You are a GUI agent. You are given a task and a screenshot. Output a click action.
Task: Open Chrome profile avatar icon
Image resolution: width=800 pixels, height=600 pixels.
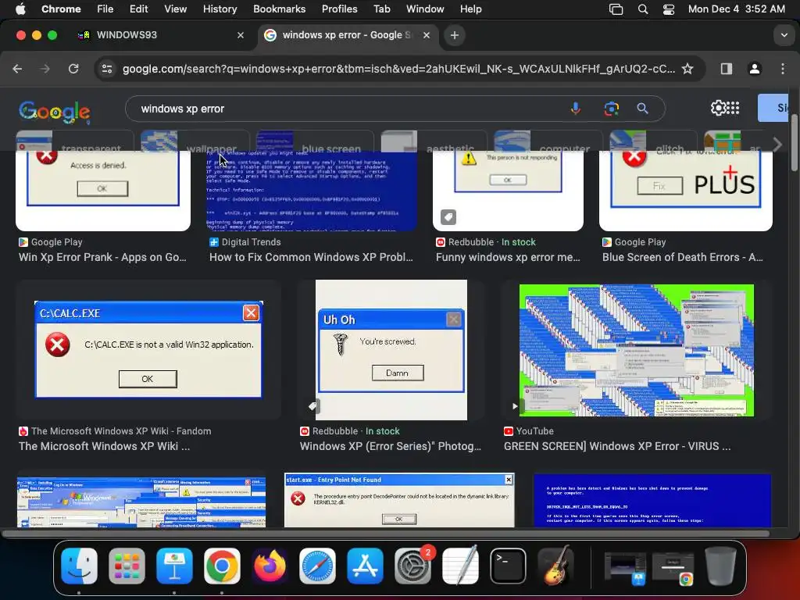pos(755,69)
